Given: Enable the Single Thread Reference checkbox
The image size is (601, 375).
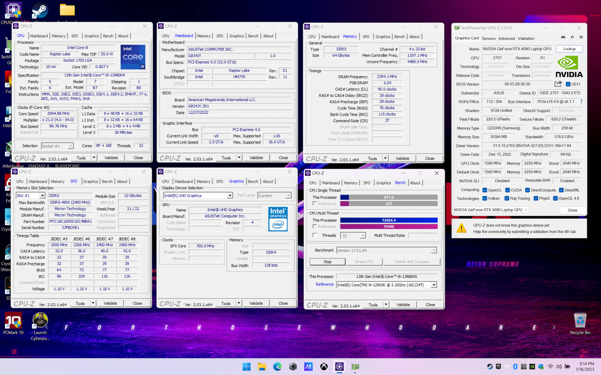Looking at the screenshot, I should (x=315, y=203).
